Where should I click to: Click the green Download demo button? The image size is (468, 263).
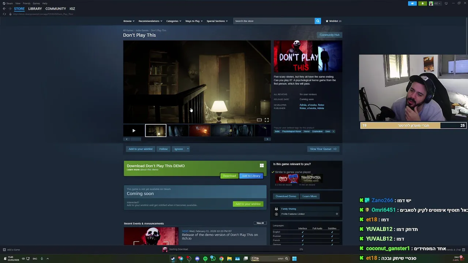(229, 176)
